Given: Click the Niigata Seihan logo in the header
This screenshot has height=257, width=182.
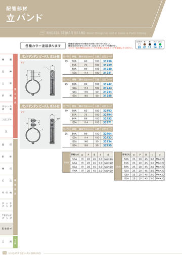Looking at the screenshot, I should pos(42,33).
